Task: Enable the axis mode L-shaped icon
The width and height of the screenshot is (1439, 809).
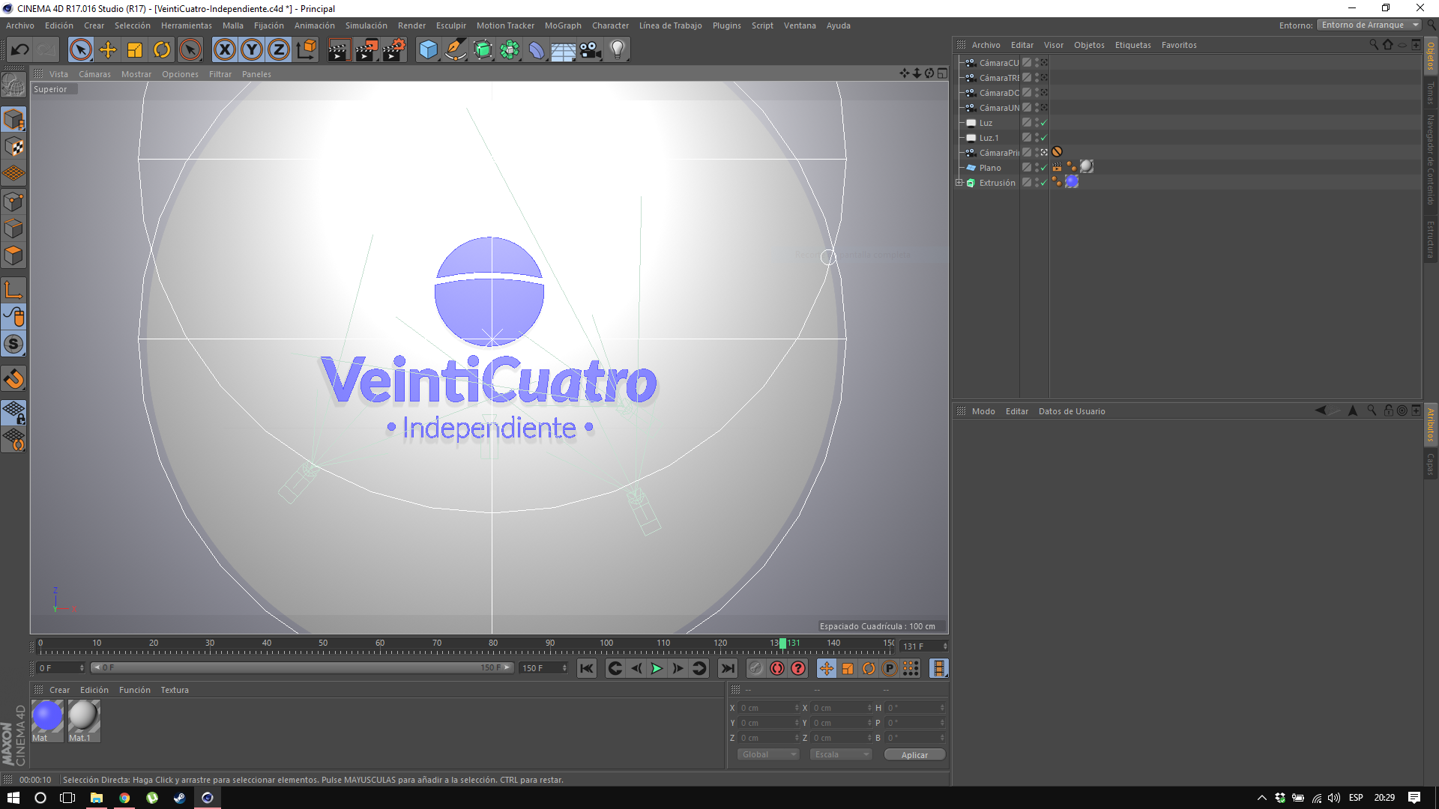Action: 13,290
